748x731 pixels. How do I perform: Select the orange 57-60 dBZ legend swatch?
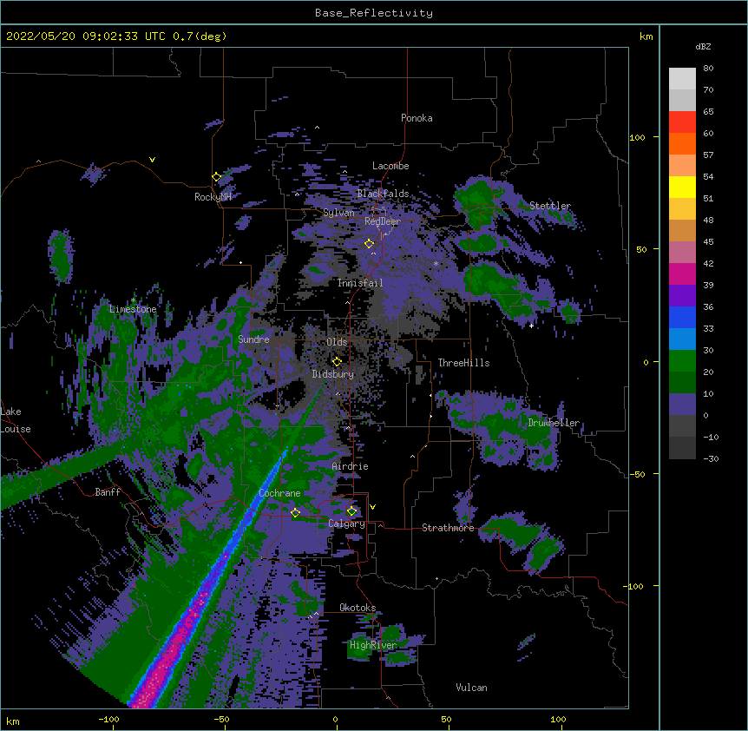682,143
